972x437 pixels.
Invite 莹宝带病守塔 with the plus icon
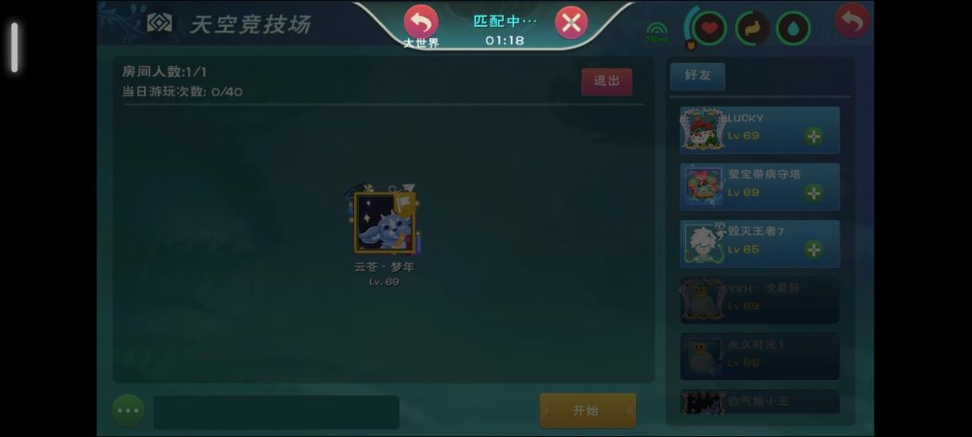[x=813, y=193]
